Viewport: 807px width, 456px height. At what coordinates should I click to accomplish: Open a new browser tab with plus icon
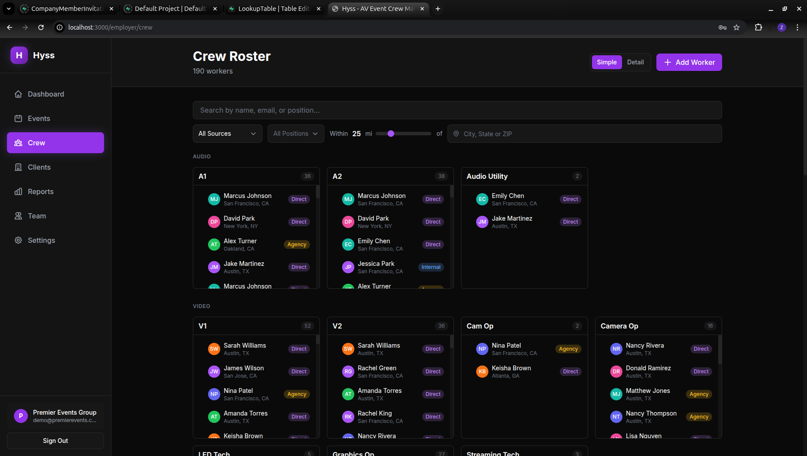(438, 9)
